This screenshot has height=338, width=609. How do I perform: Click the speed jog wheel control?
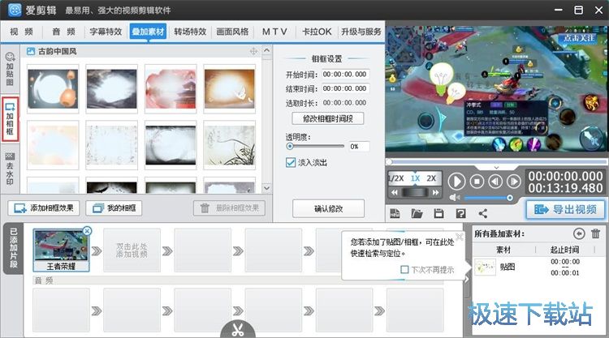[415, 192]
